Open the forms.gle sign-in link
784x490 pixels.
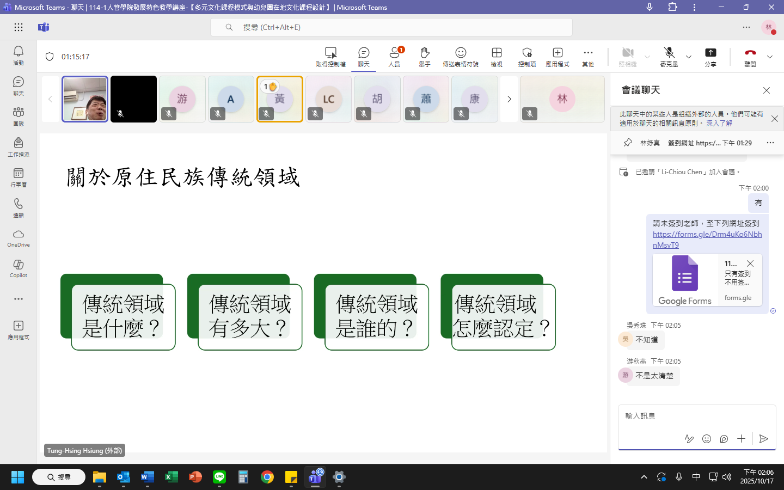click(707, 234)
